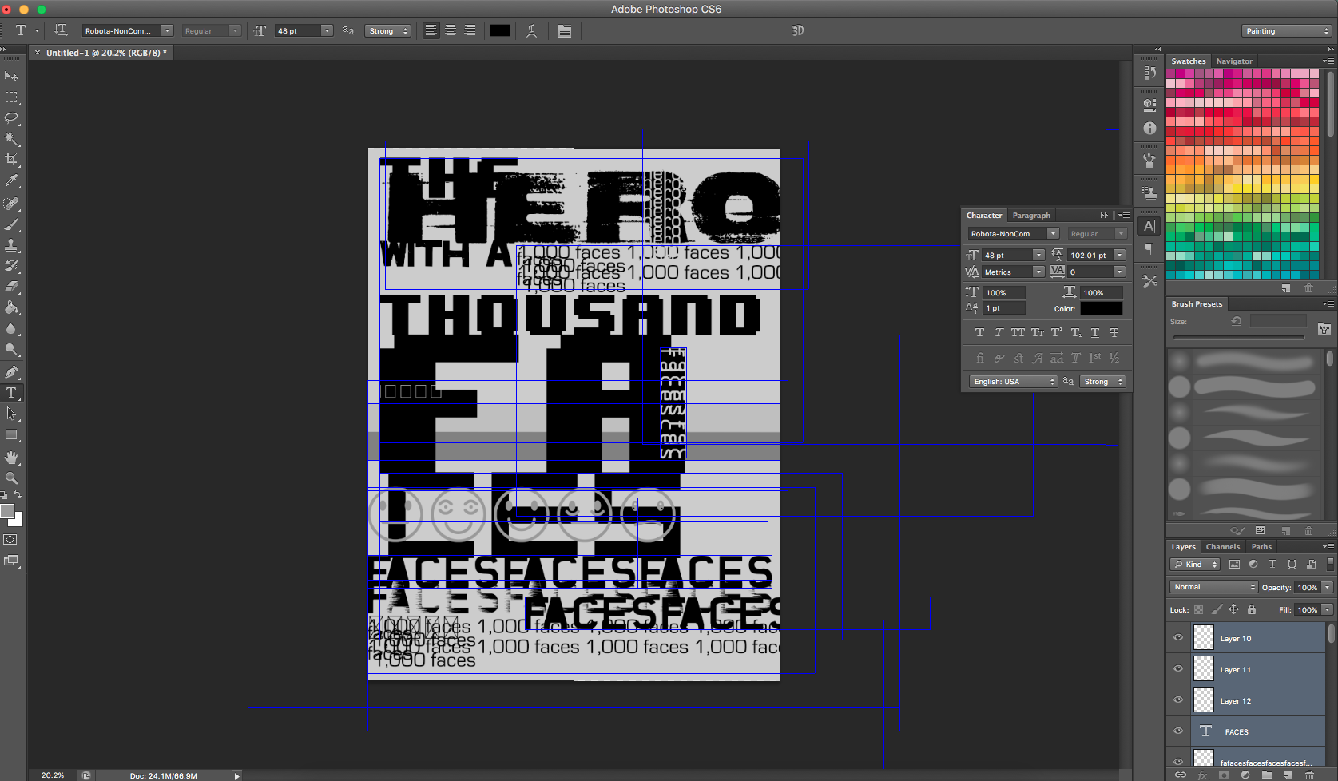The height and width of the screenshot is (781, 1338).
Task: Open layer filter Kind dropdown
Action: [x=1196, y=564]
